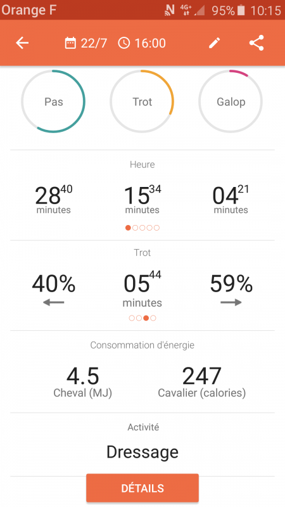
Task: Tap the NFC icon in status bar
Action: point(169,10)
